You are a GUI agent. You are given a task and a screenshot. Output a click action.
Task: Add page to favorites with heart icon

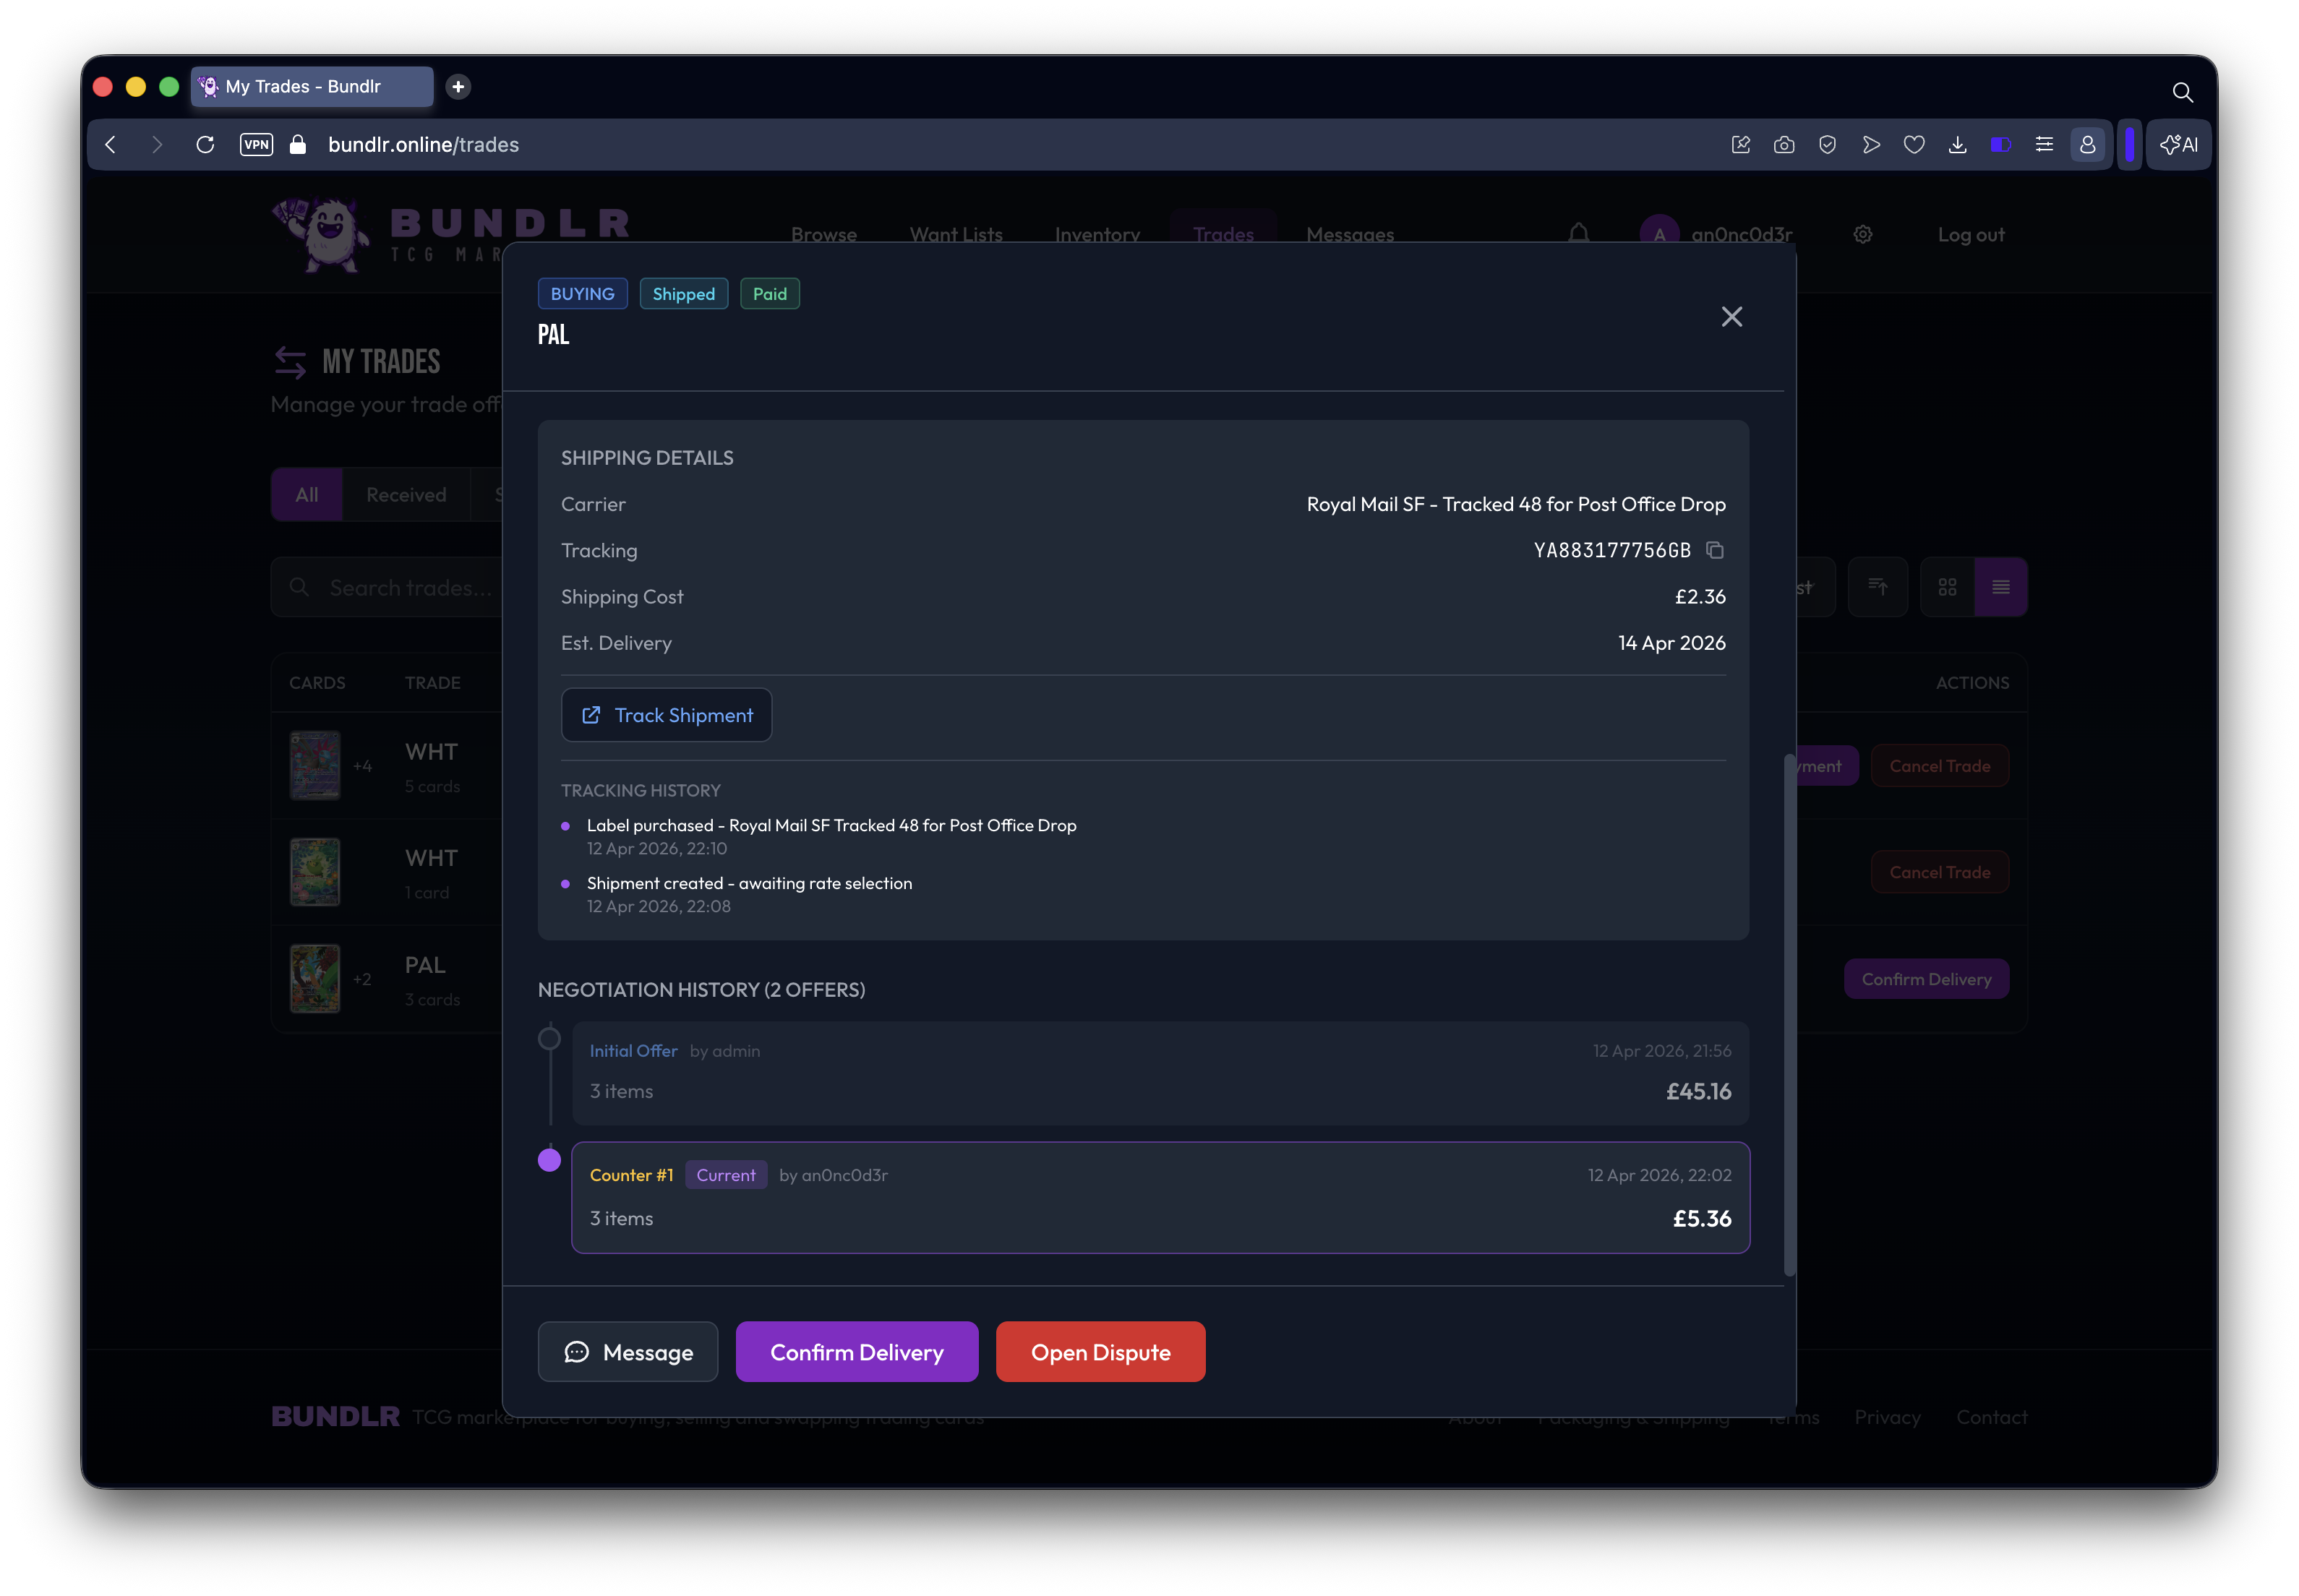click(x=1913, y=145)
